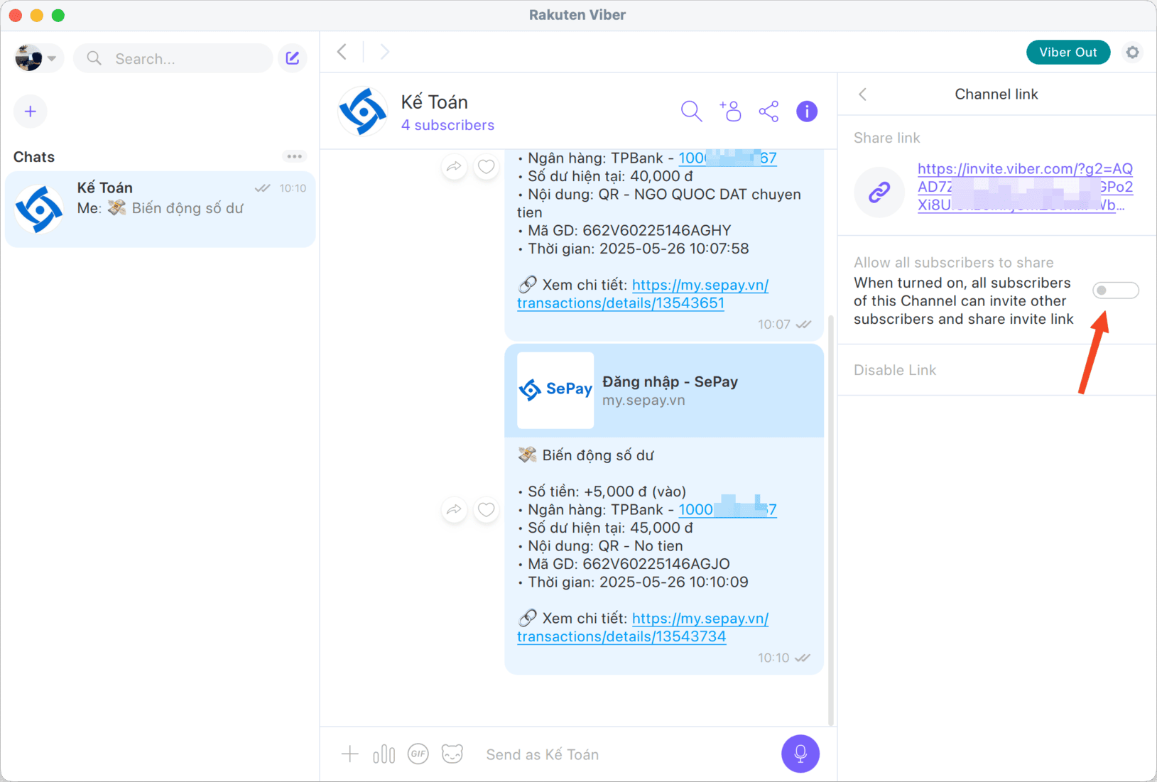Image resolution: width=1157 pixels, height=782 pixels.
Task: Go back with the navigation arrow
Action: pos(342,52)
